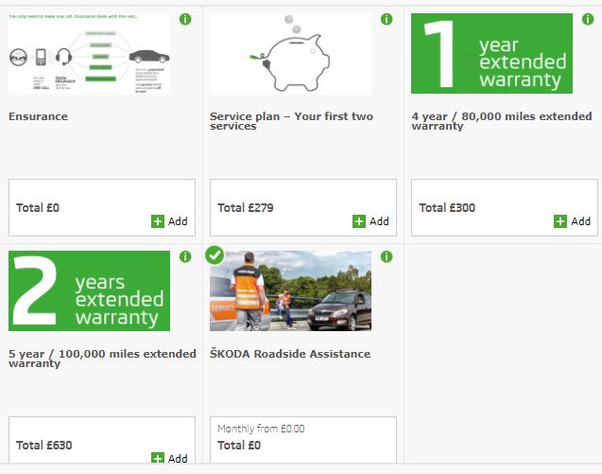Open info icon for ŠKODA Roadside Assistance

[x=387, y=256]
